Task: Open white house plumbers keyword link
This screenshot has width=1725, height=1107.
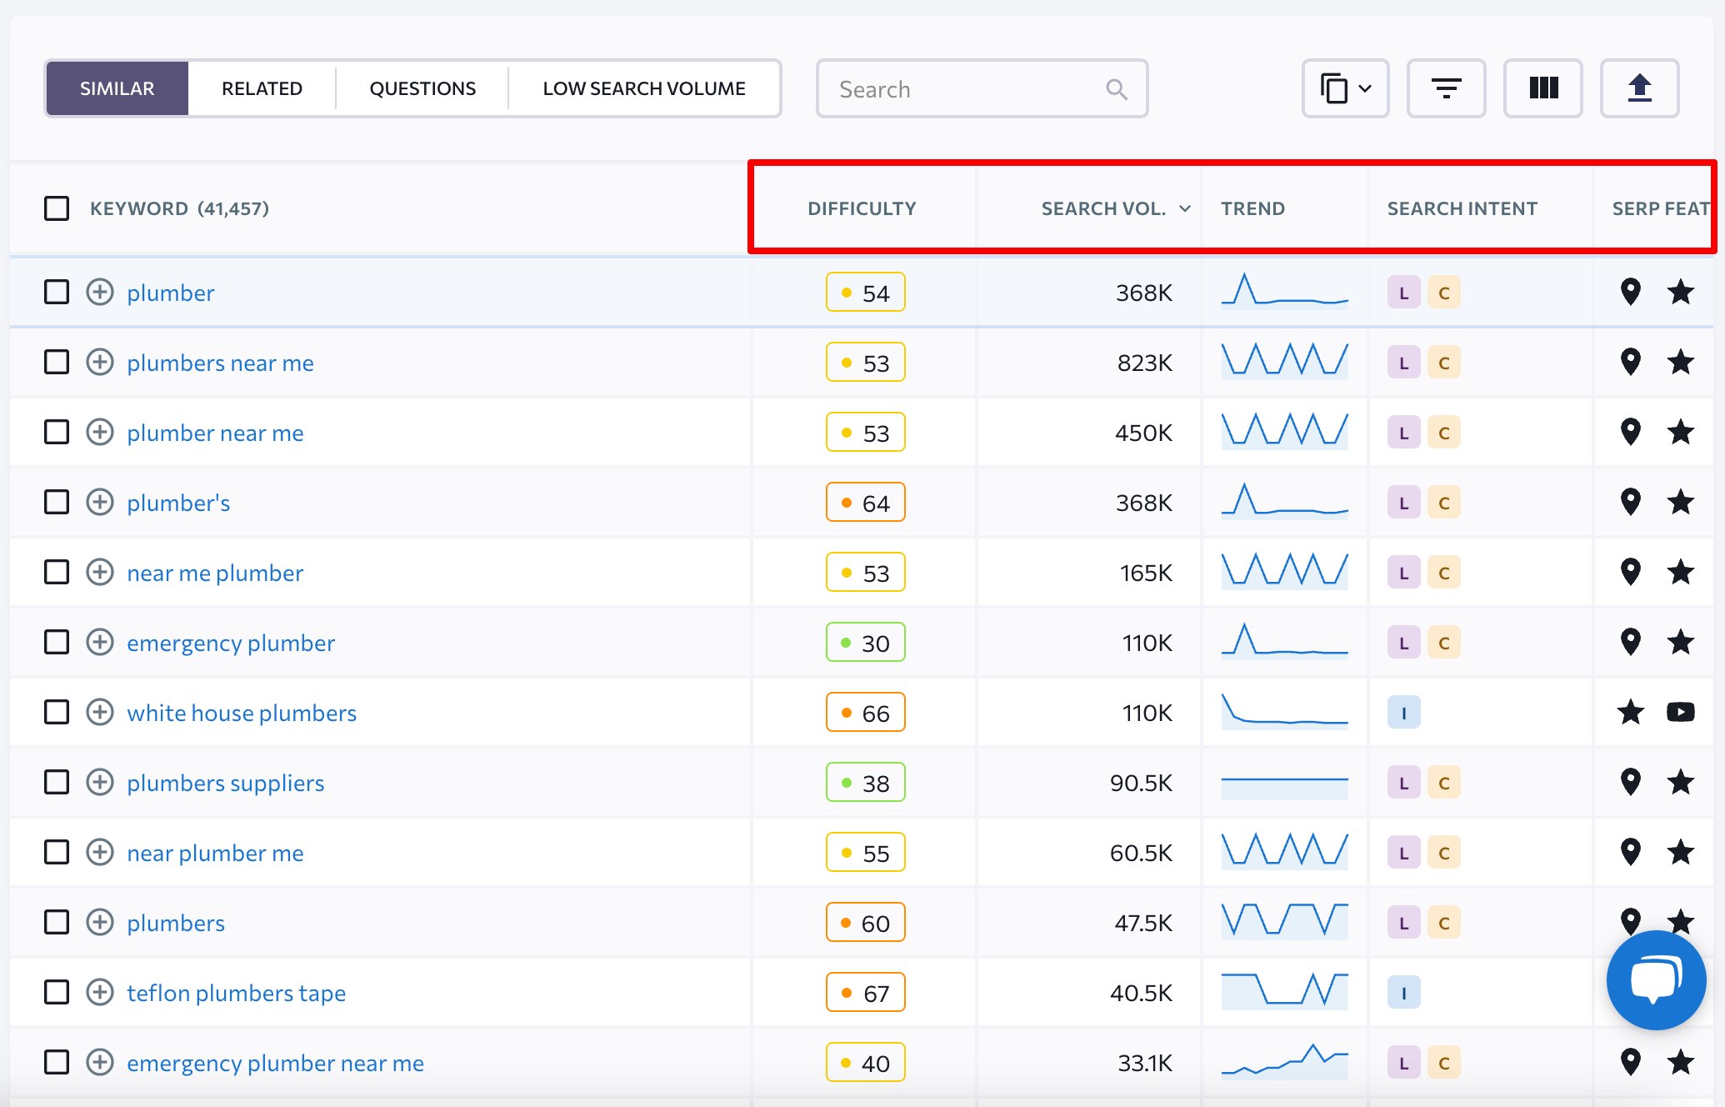Action: (x=242, y=713)
